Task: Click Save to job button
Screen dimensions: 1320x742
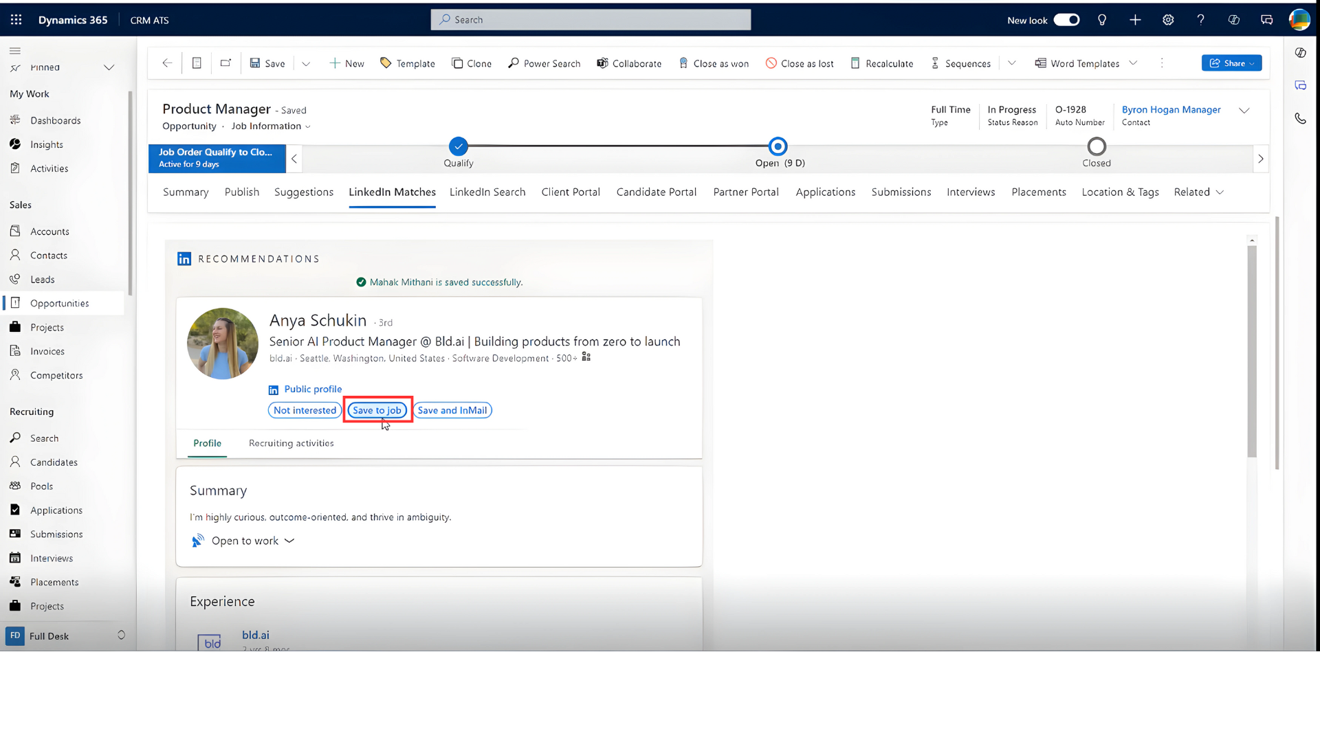Action: pyautogui.click(x=377, y=411)
